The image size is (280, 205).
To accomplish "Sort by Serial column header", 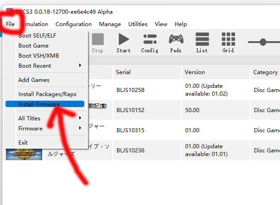I will tap(147, 72).
